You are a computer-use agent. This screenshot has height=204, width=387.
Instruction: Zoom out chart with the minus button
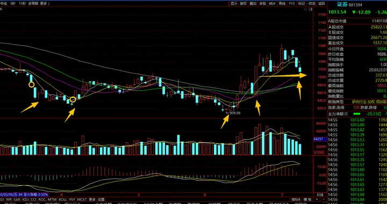pyautogui.click(x=323, y=199)
